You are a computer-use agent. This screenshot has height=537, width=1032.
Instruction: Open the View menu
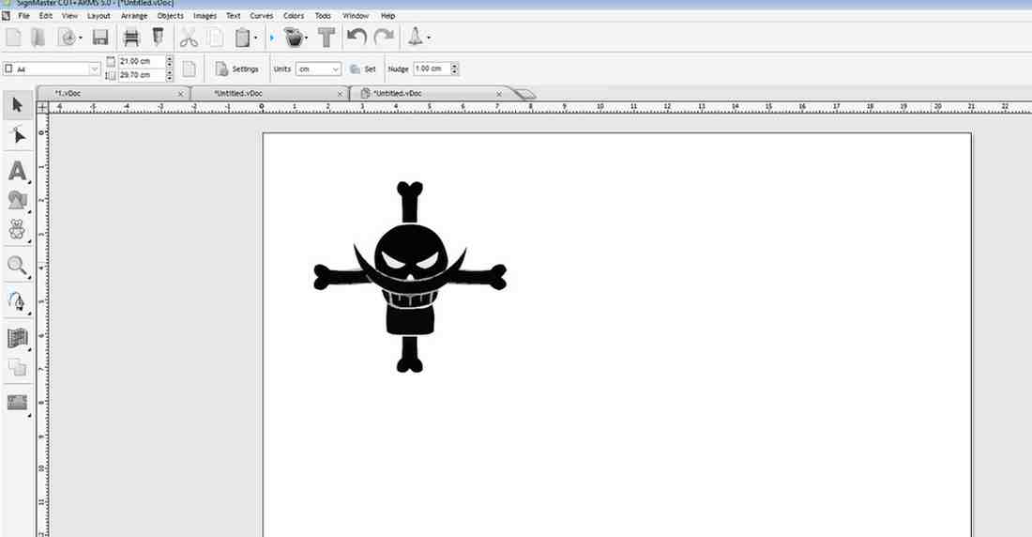69,15
